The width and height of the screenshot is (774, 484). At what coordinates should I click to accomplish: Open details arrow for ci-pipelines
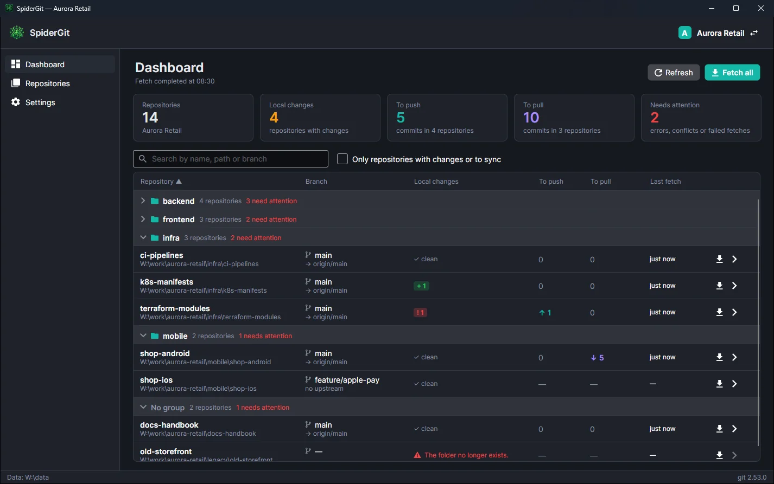[734, 259]
